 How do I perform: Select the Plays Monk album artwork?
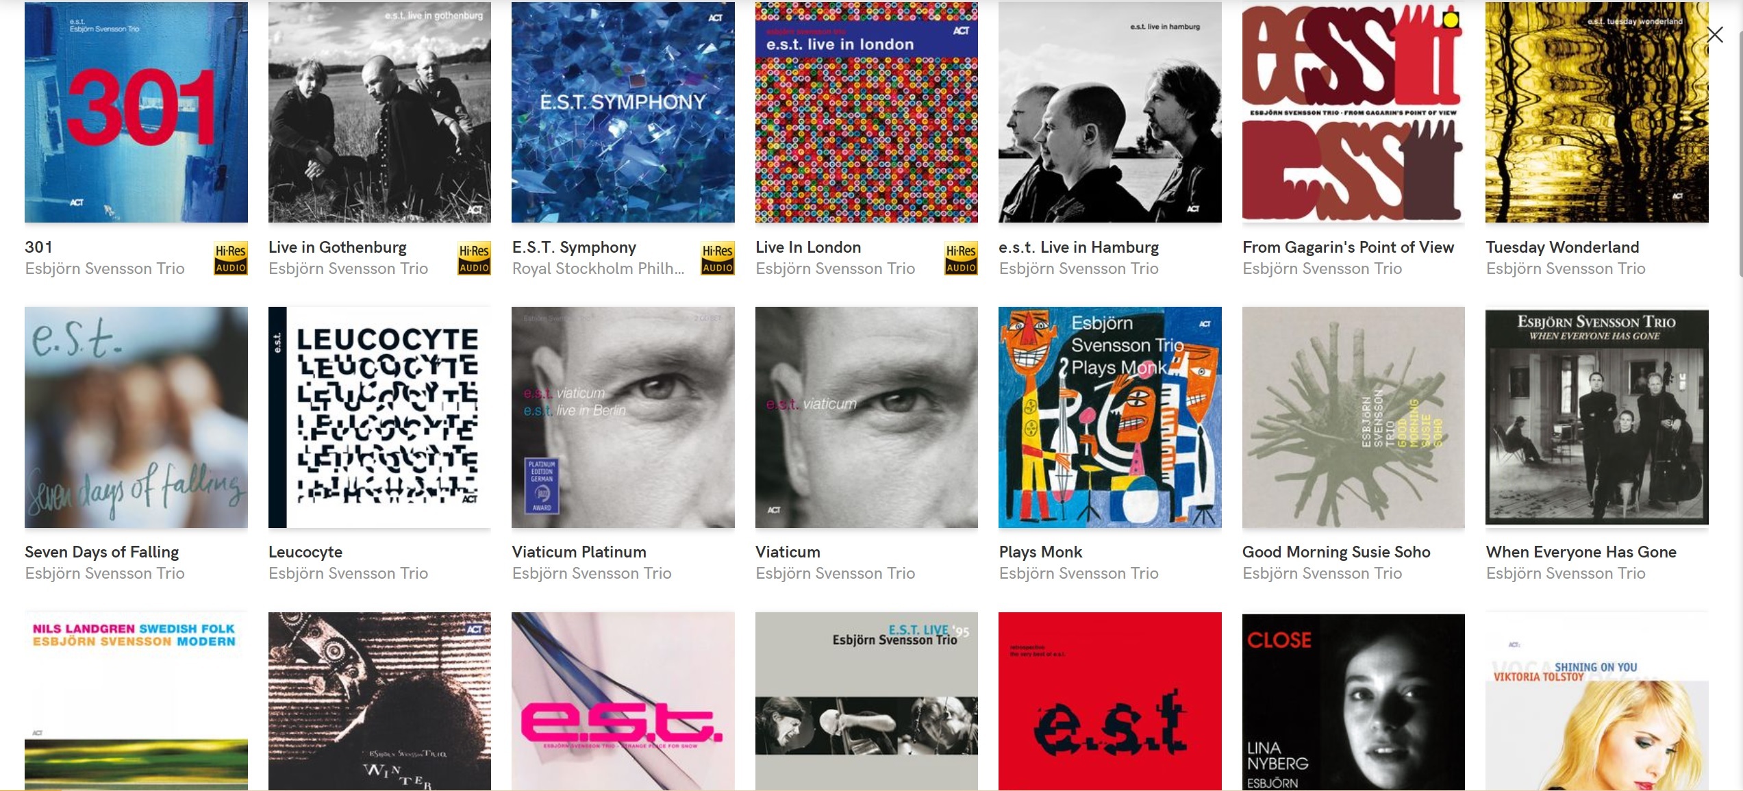tap(1110, 417)
